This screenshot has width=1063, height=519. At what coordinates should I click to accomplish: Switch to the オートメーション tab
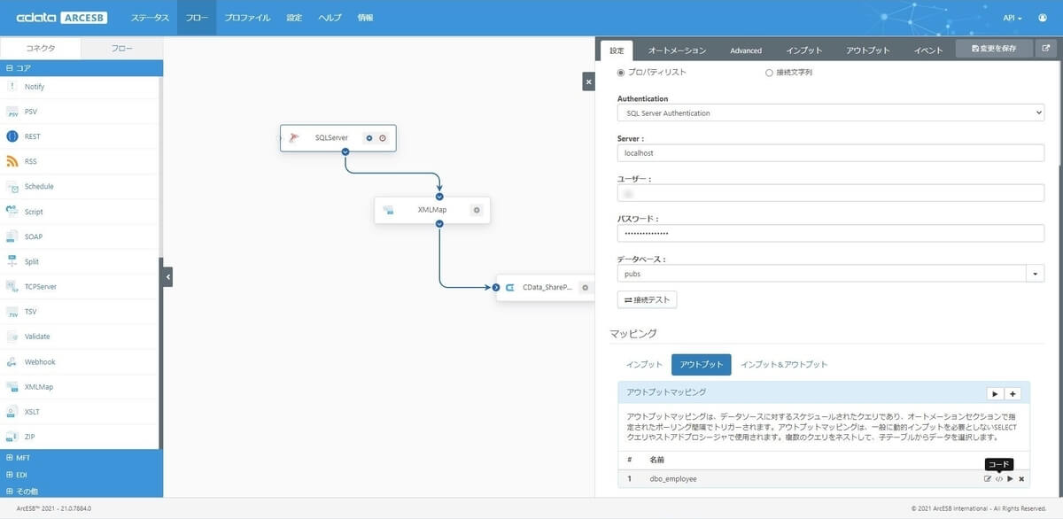click(x=677, y=50)
